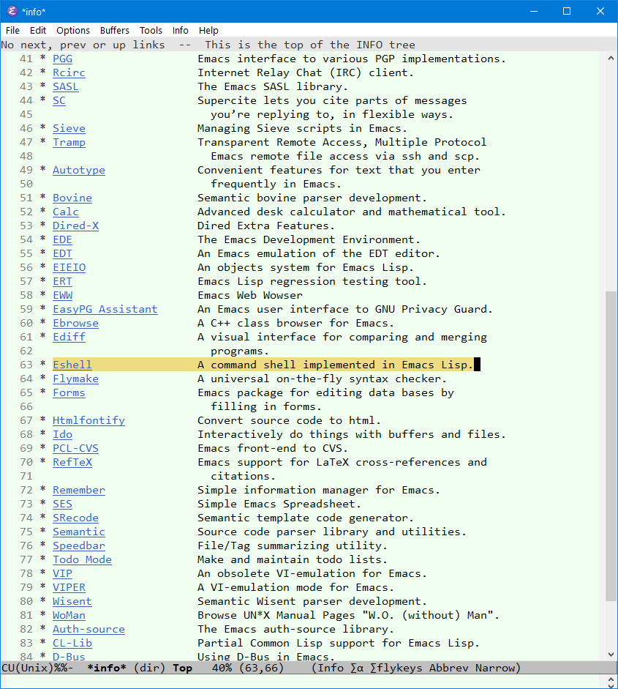Click the scrollbar up arrow
The height and width of the screenshot is (689, 618).
click(611, 58)
